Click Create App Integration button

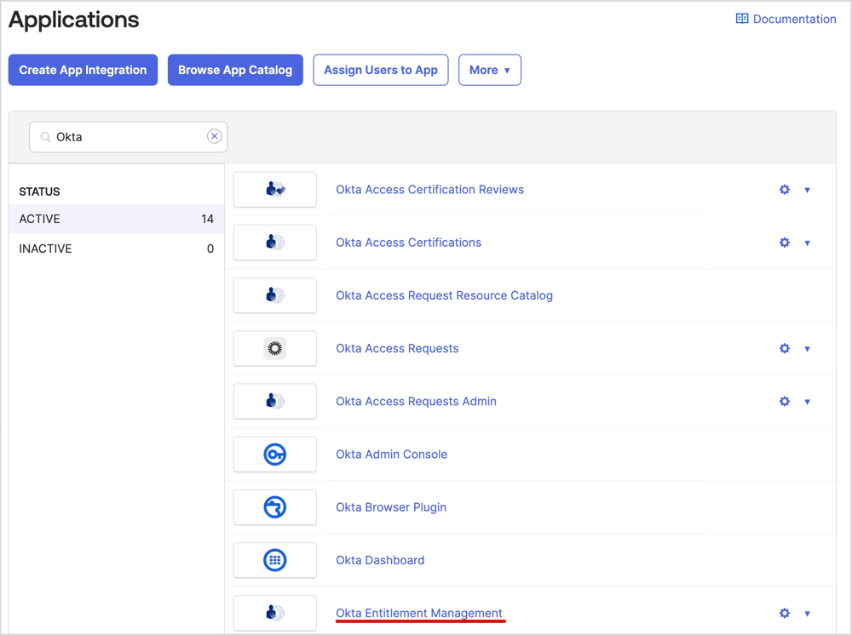(x=83, y=70)
